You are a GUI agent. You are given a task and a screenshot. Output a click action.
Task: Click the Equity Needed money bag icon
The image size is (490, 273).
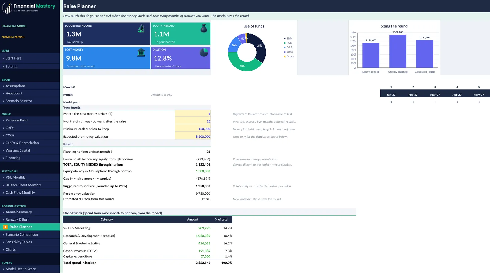tap(204, 28)
